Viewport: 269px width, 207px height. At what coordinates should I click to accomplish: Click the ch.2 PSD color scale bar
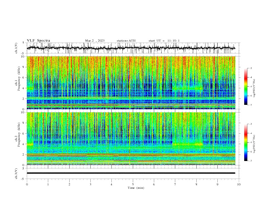[x=246, y=142]
